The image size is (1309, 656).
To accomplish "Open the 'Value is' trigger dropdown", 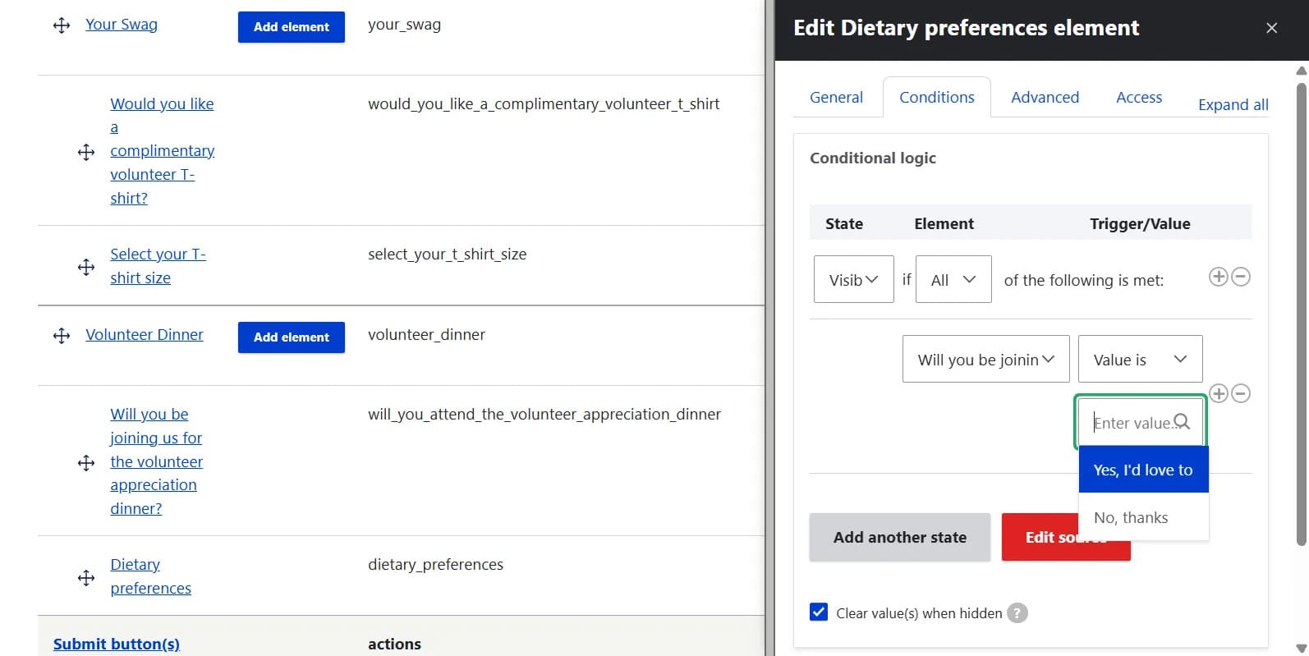I will coord(1140,359).
